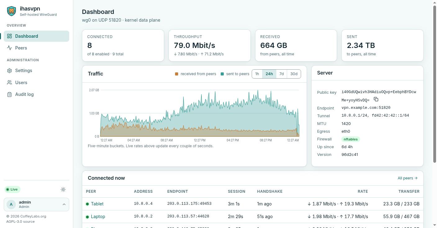Click the HANDSHAKE column header
437x228 pixels.
coord(270,191)
